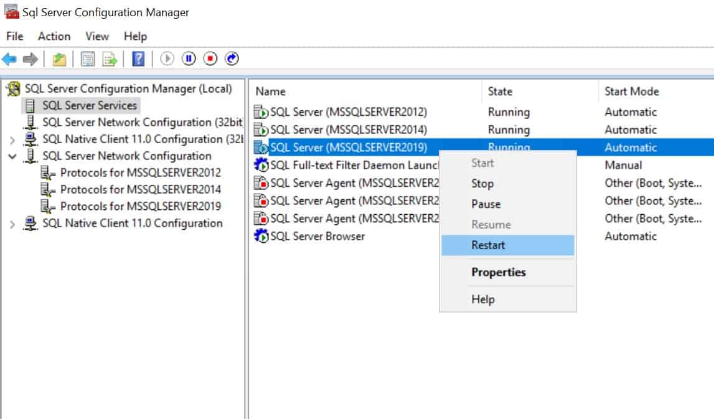Click the Protocols for MSSQLSERVER2014 icon

[47, 189]
